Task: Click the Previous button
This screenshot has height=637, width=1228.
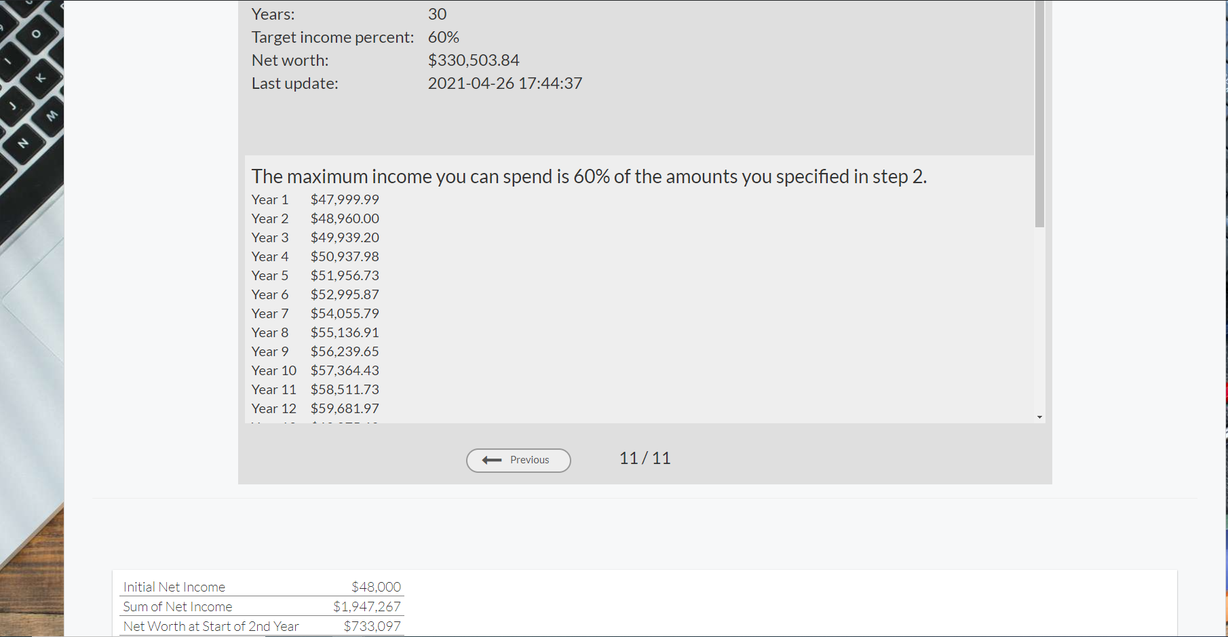Action: pyautogui.click(x=518, y=460)
